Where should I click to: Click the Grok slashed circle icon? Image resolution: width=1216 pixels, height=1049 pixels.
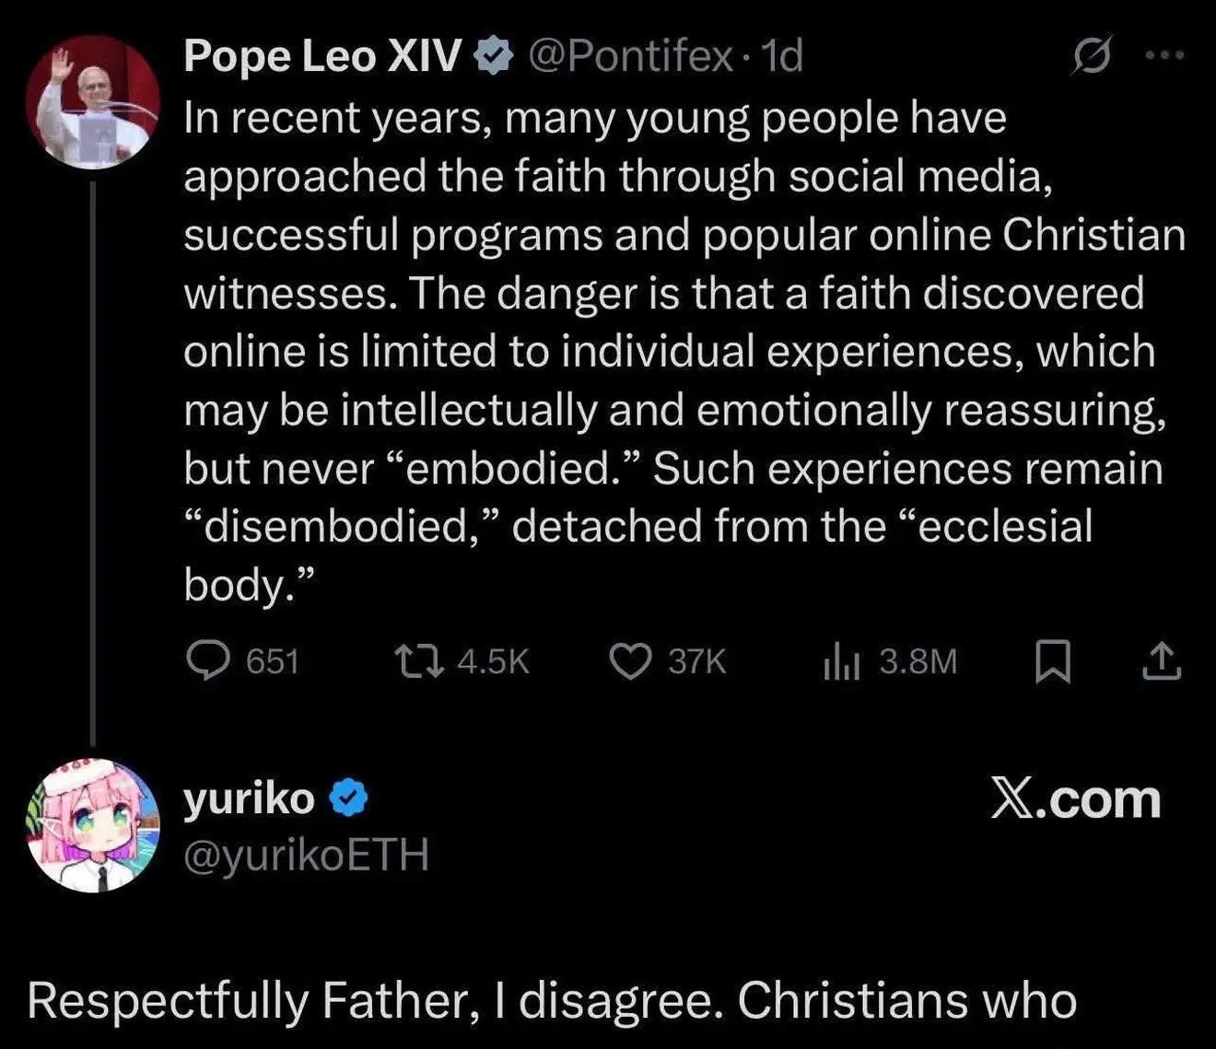(1094, 56)
